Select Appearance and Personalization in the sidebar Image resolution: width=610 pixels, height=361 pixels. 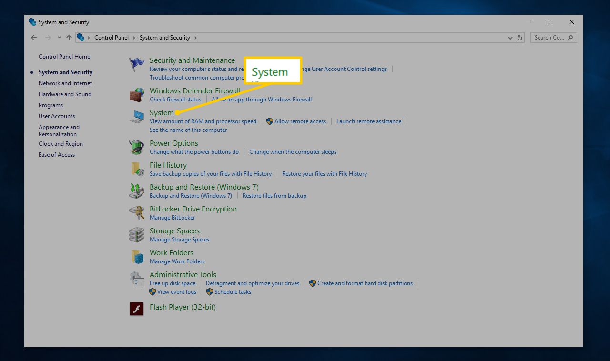pyautogui.click(x=59, y=130)
